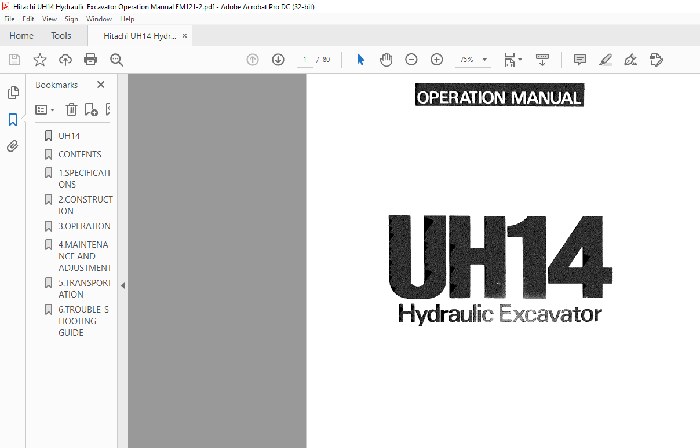Open the 6.TROUBLE-SHOOTING GUIDE bookmark
This screenshot has width=700, height=448.
click(x=84, y=321)
